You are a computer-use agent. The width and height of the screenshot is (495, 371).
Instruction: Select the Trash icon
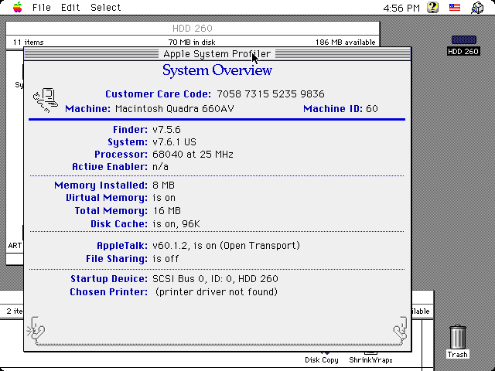click(x=457, y=337)
